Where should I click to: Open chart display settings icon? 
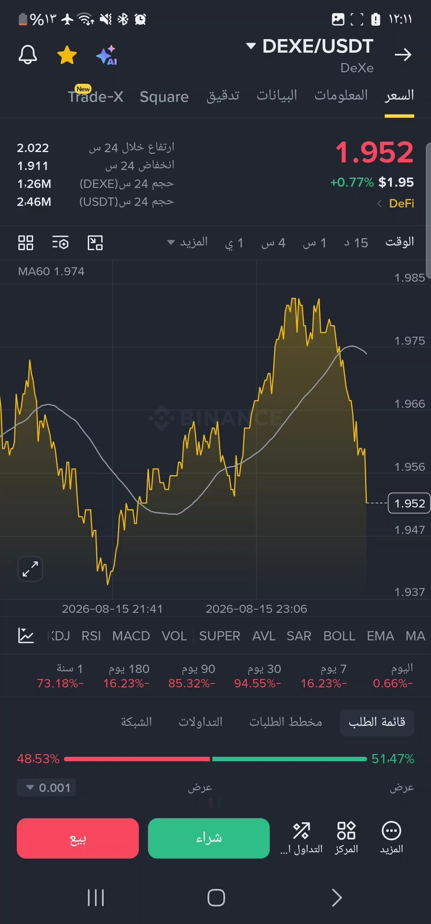[x=60, y=243]
